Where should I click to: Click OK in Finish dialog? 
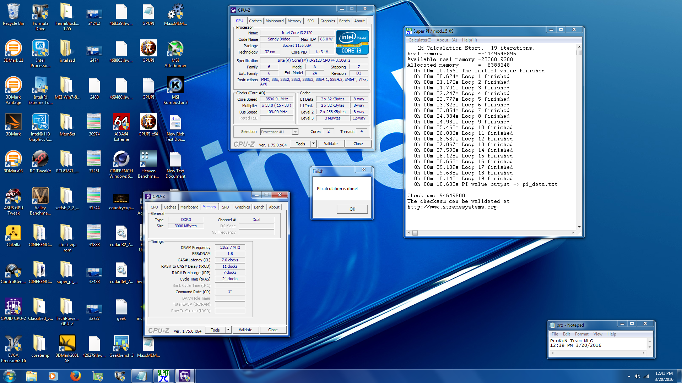352,209
